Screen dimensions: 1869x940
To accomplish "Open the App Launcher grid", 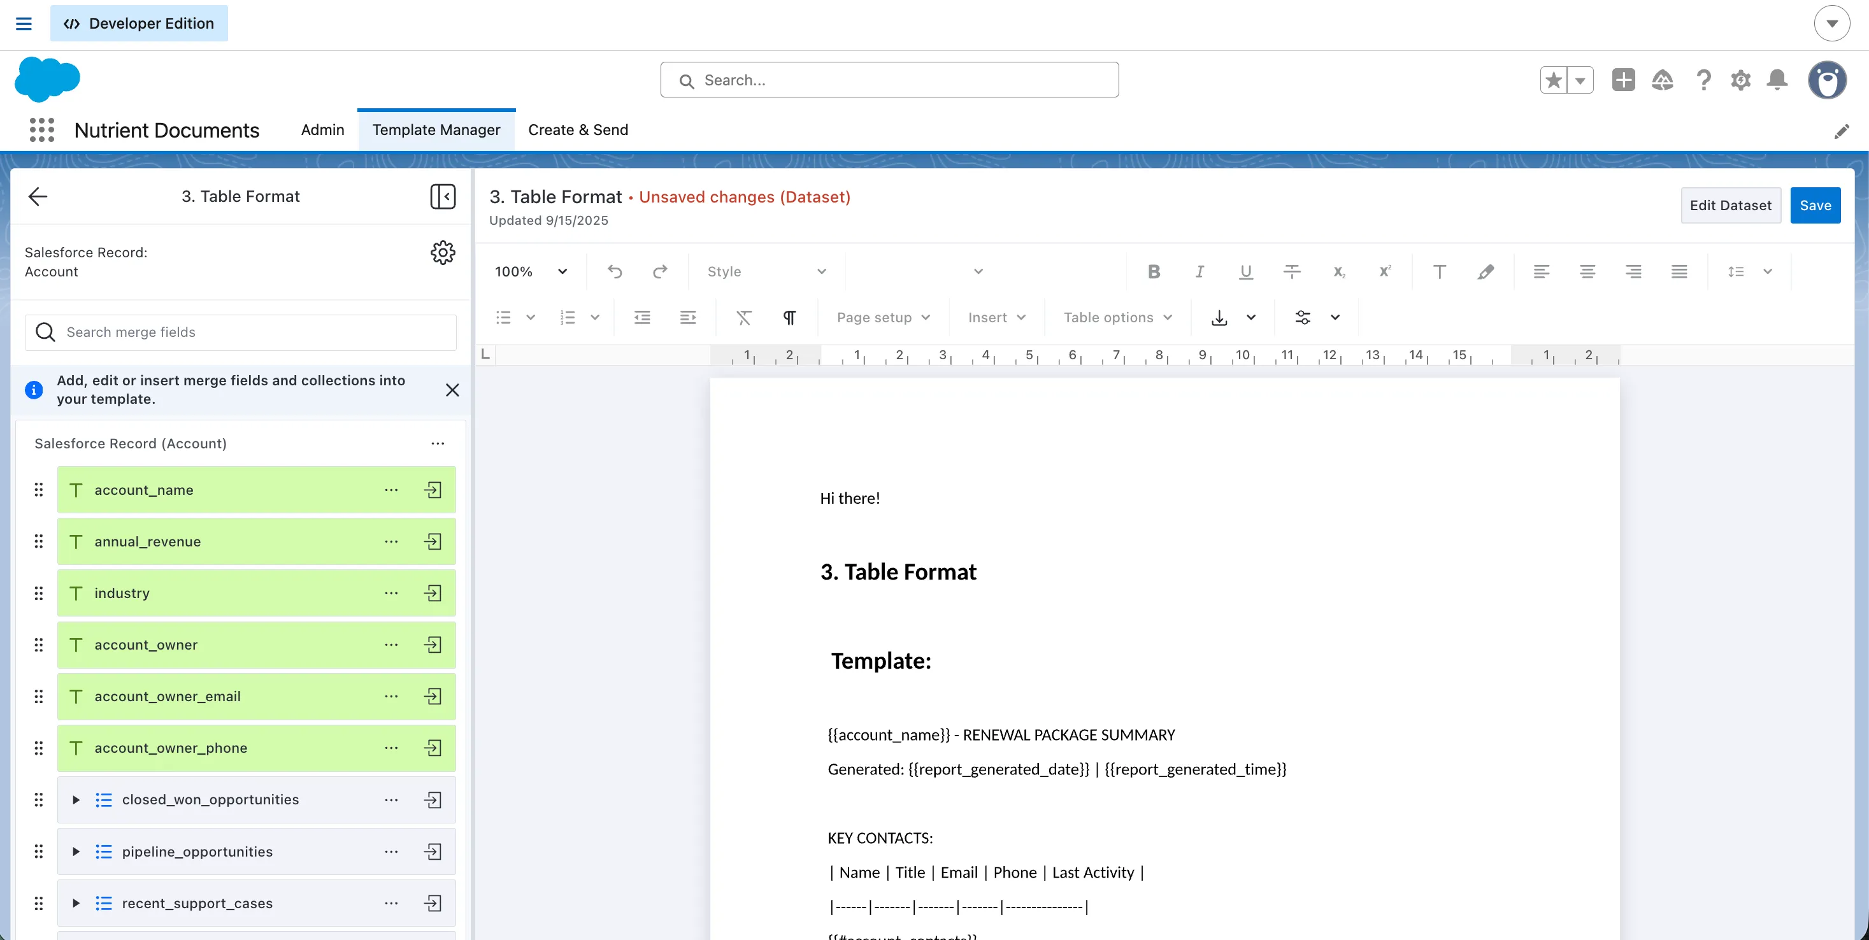I will pyautogui.click(x=41, y=130).
